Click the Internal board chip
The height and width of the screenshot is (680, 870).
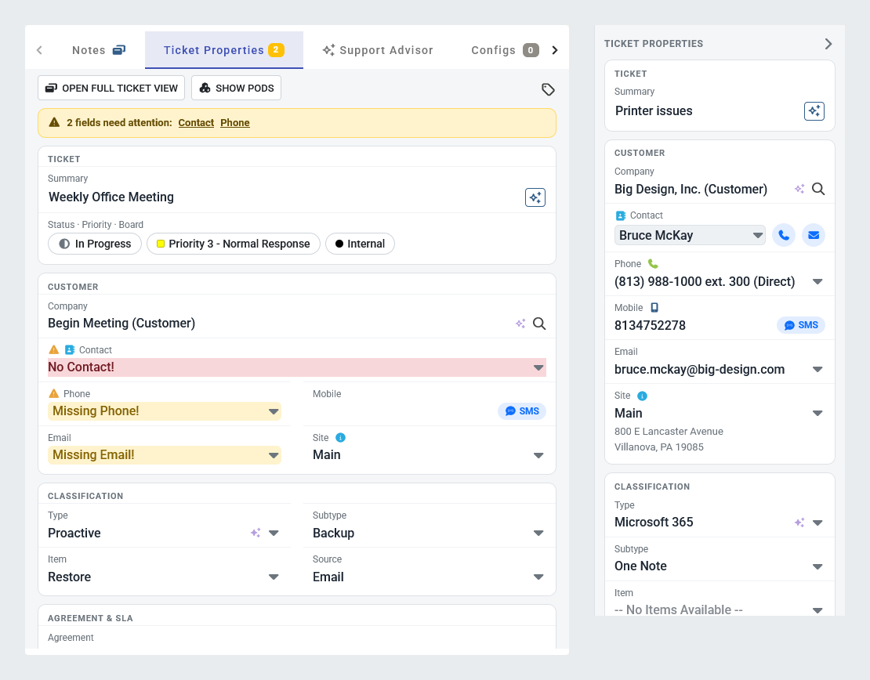point(360,244)
